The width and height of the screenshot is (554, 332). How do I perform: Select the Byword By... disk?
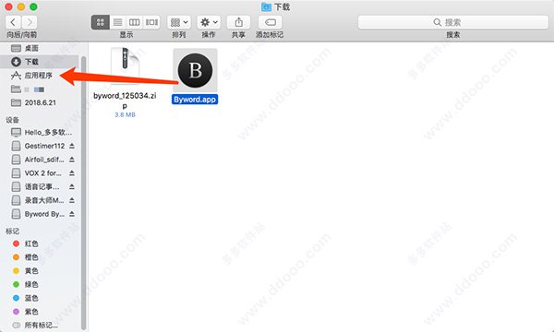pyautogui.click(x=38, y=214)
